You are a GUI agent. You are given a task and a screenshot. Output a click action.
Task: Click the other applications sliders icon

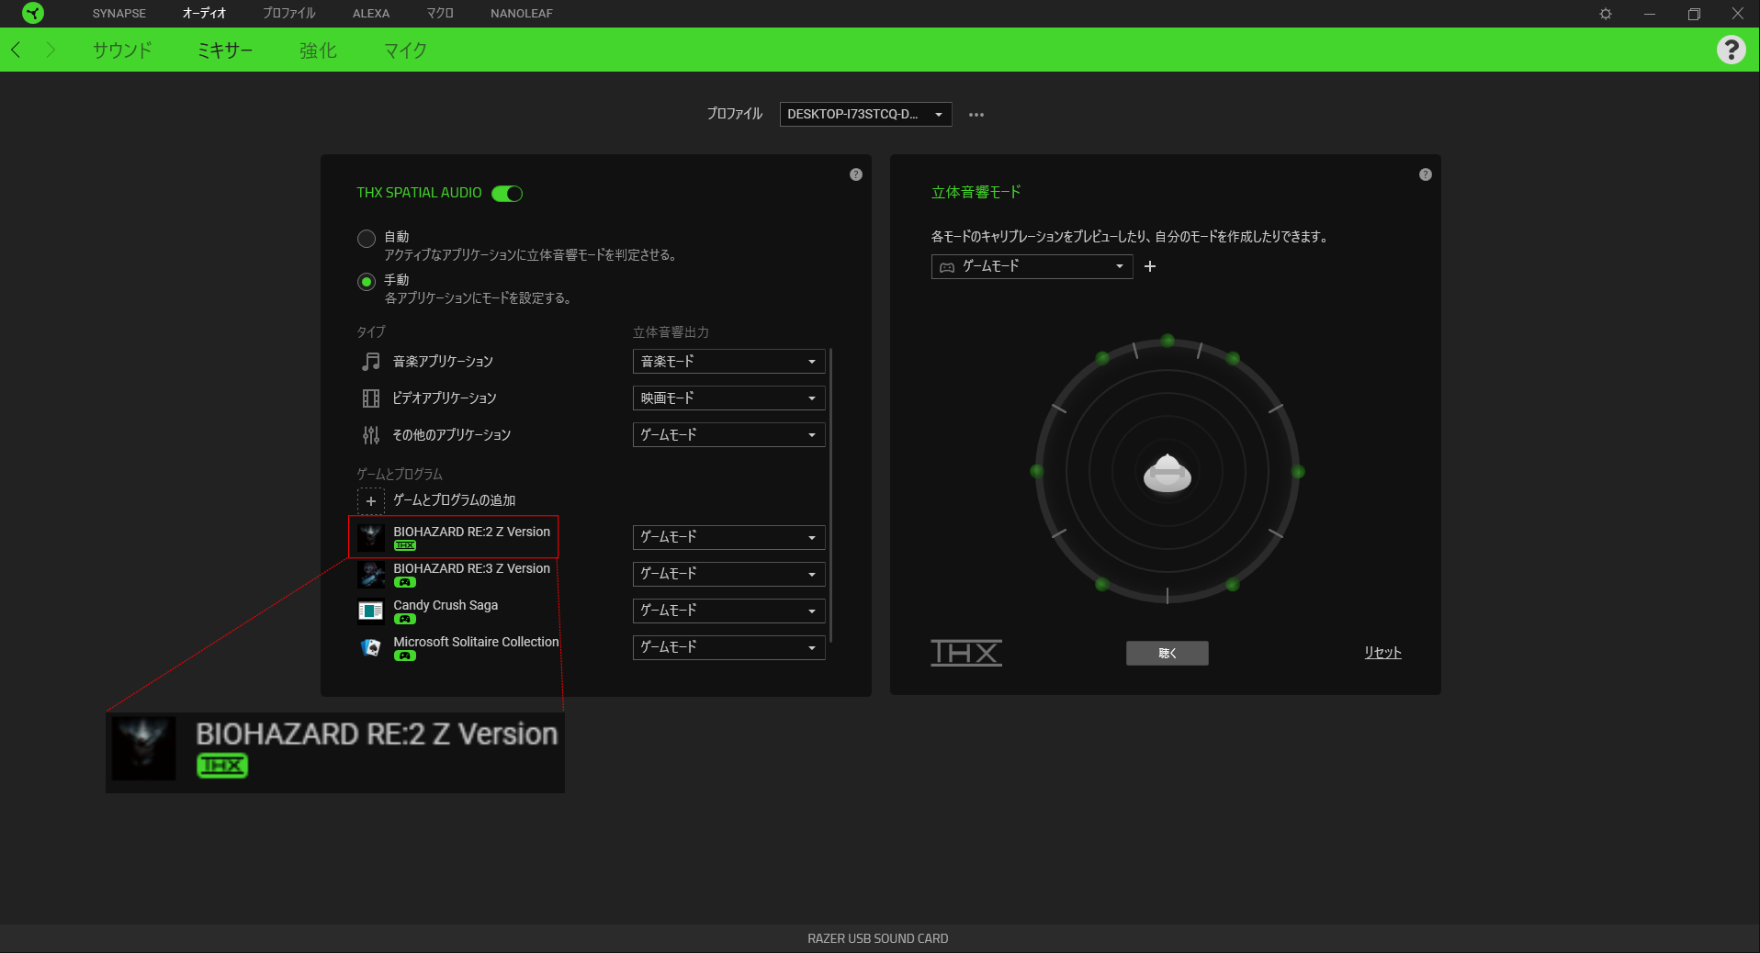[x=370, y=435]
